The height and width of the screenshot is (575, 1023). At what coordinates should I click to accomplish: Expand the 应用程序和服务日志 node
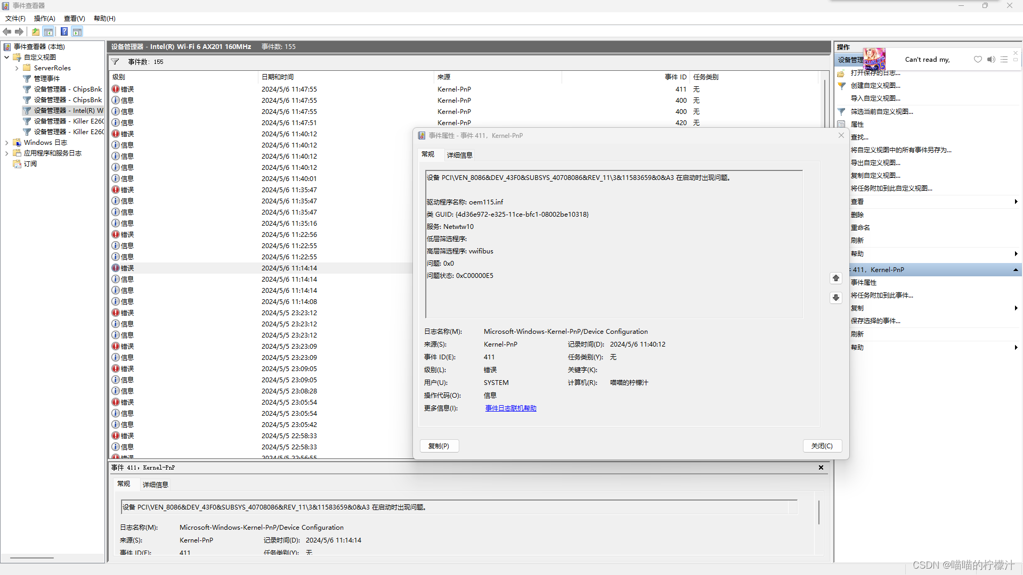click(6, 153)
